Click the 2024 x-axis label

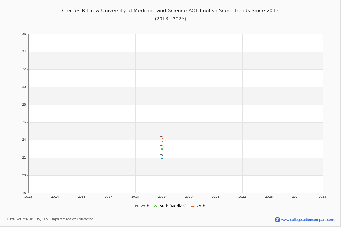click(296, 197)
